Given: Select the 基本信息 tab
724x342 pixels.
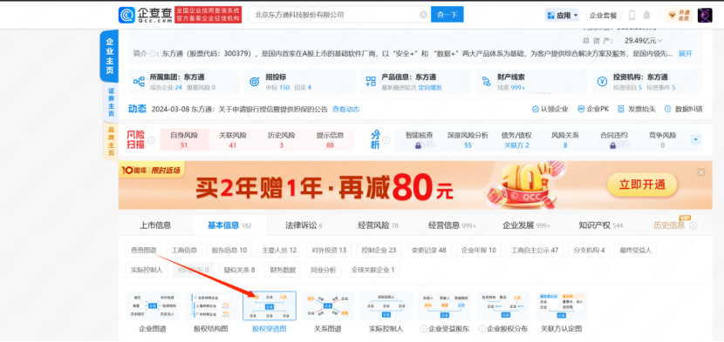Looking at the screenshot, I should [229, 225].
